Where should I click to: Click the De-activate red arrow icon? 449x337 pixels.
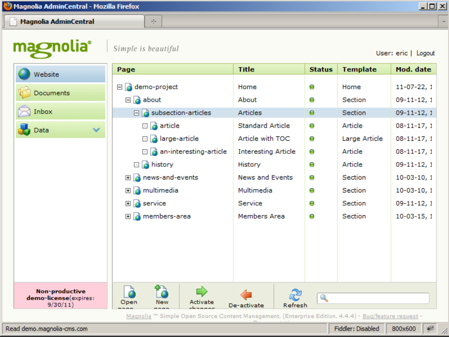[x=246, y=295]
